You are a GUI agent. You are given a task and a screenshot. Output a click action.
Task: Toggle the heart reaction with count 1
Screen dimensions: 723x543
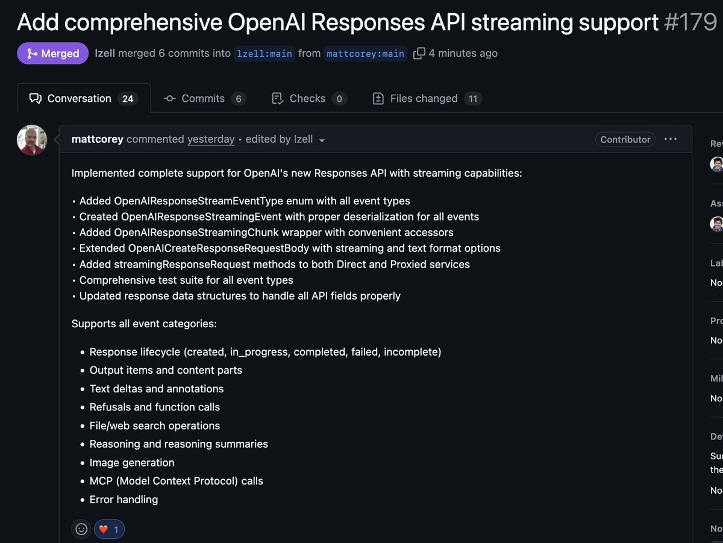click(109, 529)
